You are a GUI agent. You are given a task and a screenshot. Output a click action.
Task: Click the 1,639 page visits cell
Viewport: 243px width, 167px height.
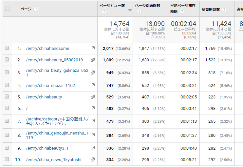tap(144, 60)
